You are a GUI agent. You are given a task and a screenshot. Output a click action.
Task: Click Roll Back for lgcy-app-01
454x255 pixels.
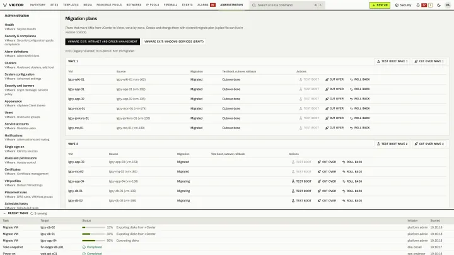[x=359, y=89]
